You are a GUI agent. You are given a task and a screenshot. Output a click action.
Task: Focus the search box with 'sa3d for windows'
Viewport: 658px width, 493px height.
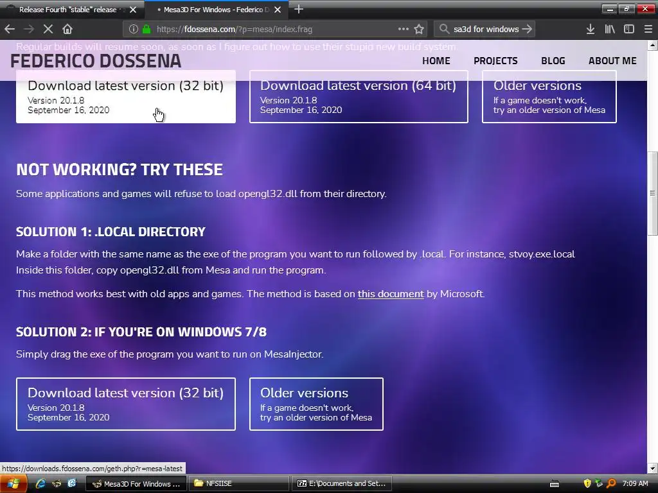(x=486, y=29)
